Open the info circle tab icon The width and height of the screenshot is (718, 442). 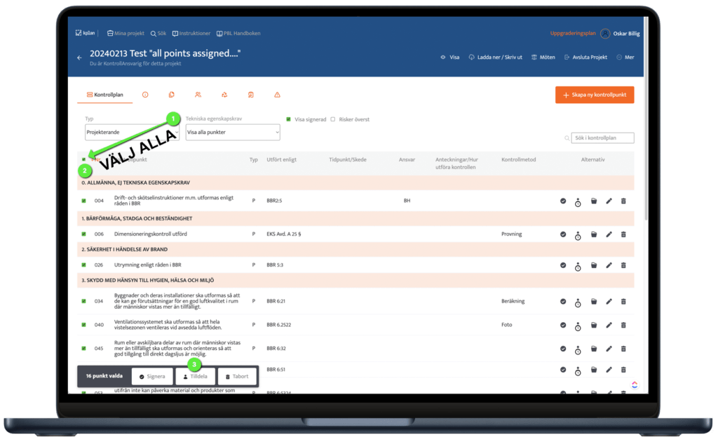click(145, 95)
